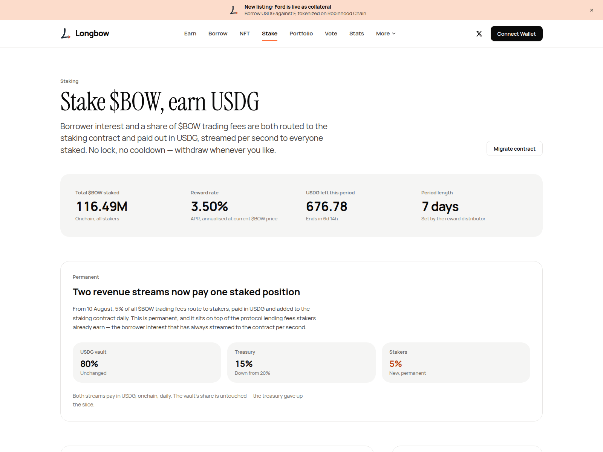Viewport: 603px width, 452px height.
Task: Click the 'Onchain, all stakers' caption
Action: 97,219
